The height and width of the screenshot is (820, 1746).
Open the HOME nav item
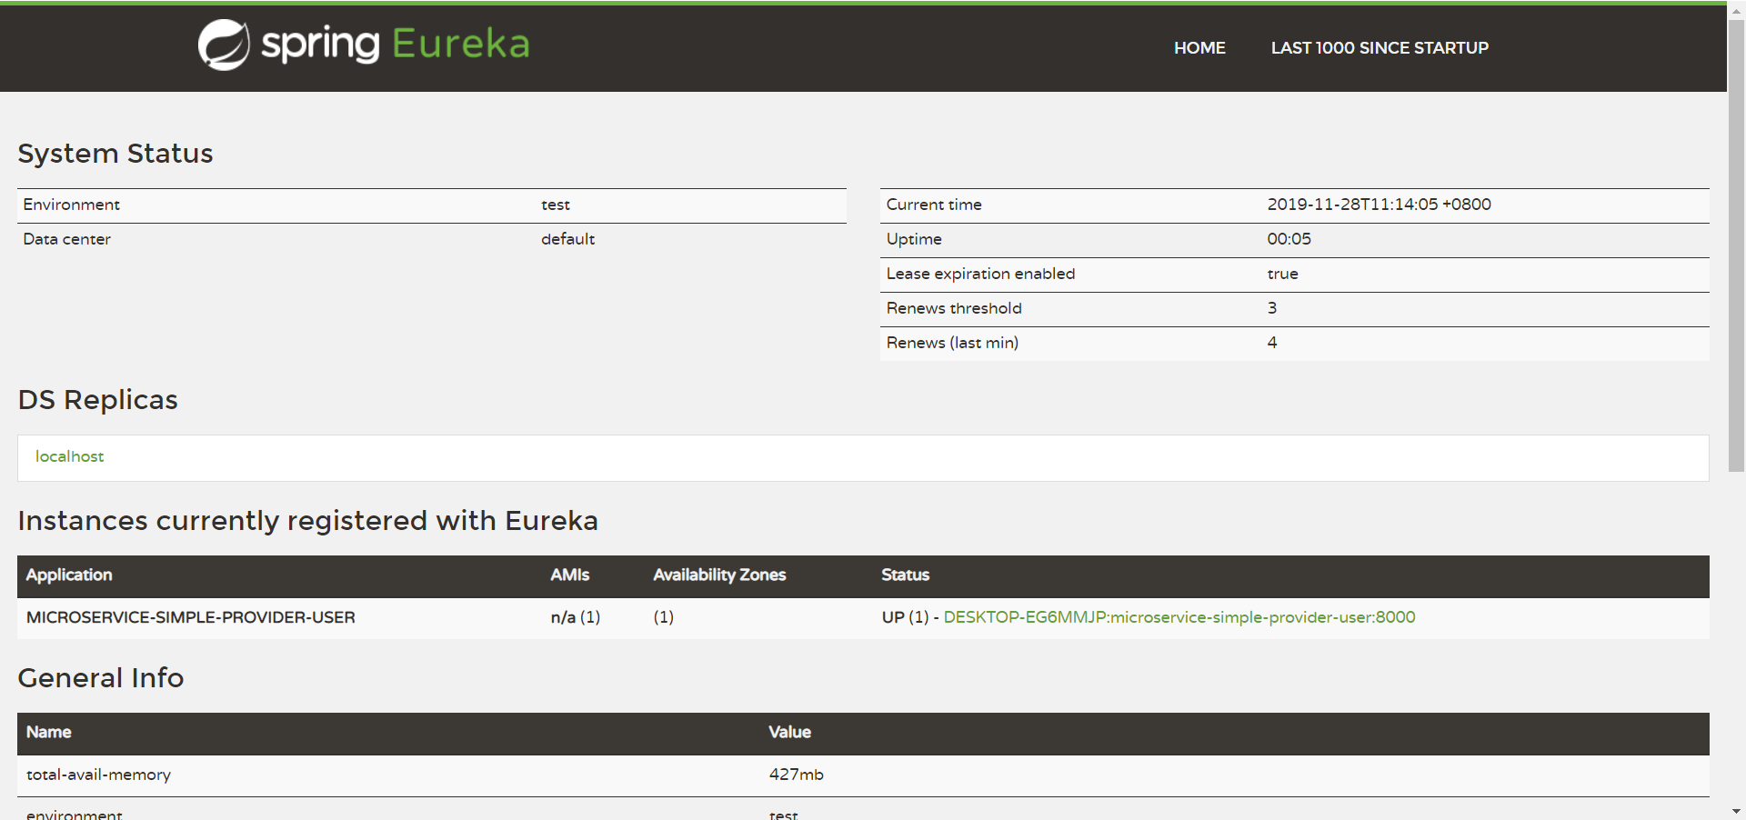1199,48
